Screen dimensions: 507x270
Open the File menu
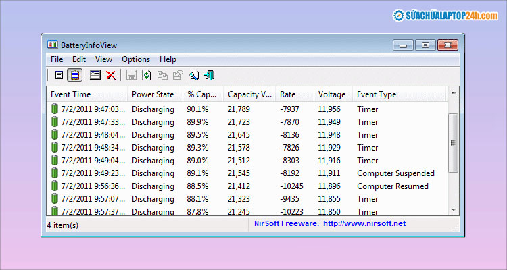(x=57, y=59)
